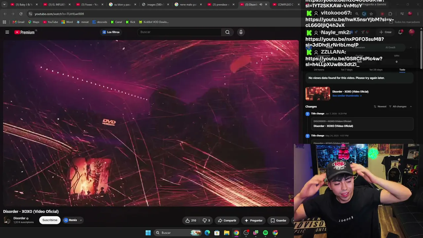Launch Microsoft Edge from the taskbar
The height and width of the screenshot is (238, 423).
(x=207, y=233)
